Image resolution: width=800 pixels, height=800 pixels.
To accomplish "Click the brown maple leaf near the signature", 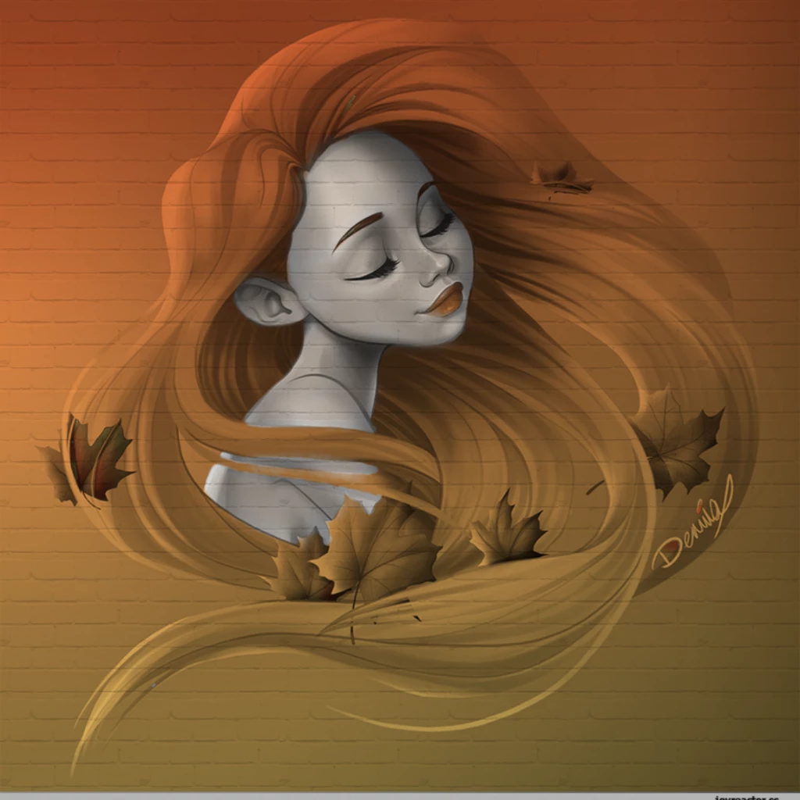I will [674, 443].
